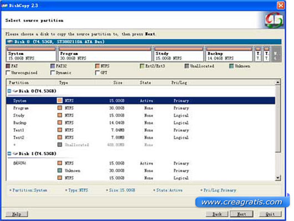Click the list scrollbar up arrow

click(278, 82)
